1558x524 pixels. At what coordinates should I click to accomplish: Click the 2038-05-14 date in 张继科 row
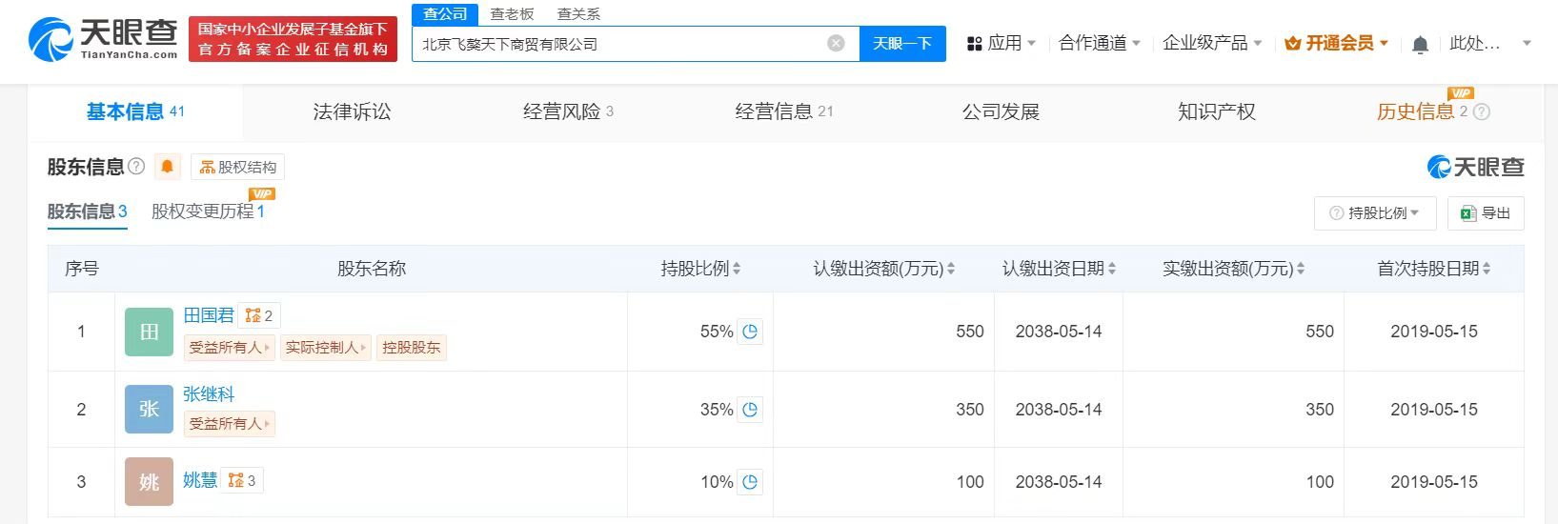click(1059, 410)
